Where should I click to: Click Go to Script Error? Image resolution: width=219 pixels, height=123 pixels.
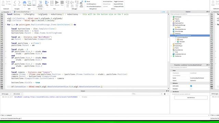(x=107, y=1)
